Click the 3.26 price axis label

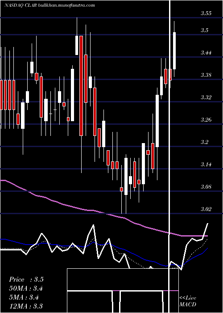click(206, 120)
